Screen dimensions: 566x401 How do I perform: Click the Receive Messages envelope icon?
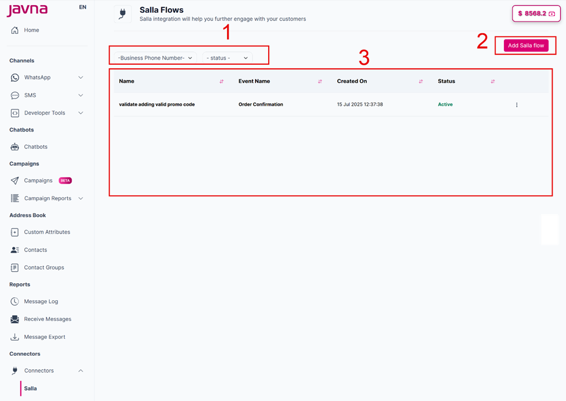pos(15,319)
